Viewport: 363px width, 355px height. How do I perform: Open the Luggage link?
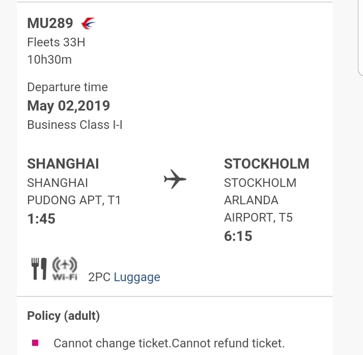tap(137, 277)
